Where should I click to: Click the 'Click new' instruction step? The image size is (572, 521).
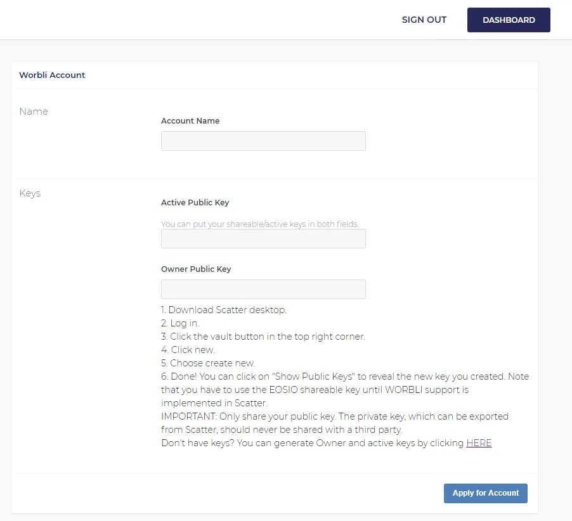tap(188, 350)
